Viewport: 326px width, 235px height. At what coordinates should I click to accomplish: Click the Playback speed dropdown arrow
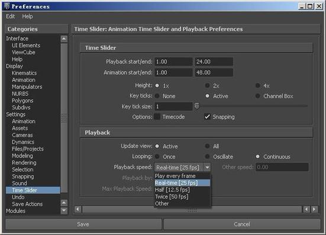click(x=207, y=167)
